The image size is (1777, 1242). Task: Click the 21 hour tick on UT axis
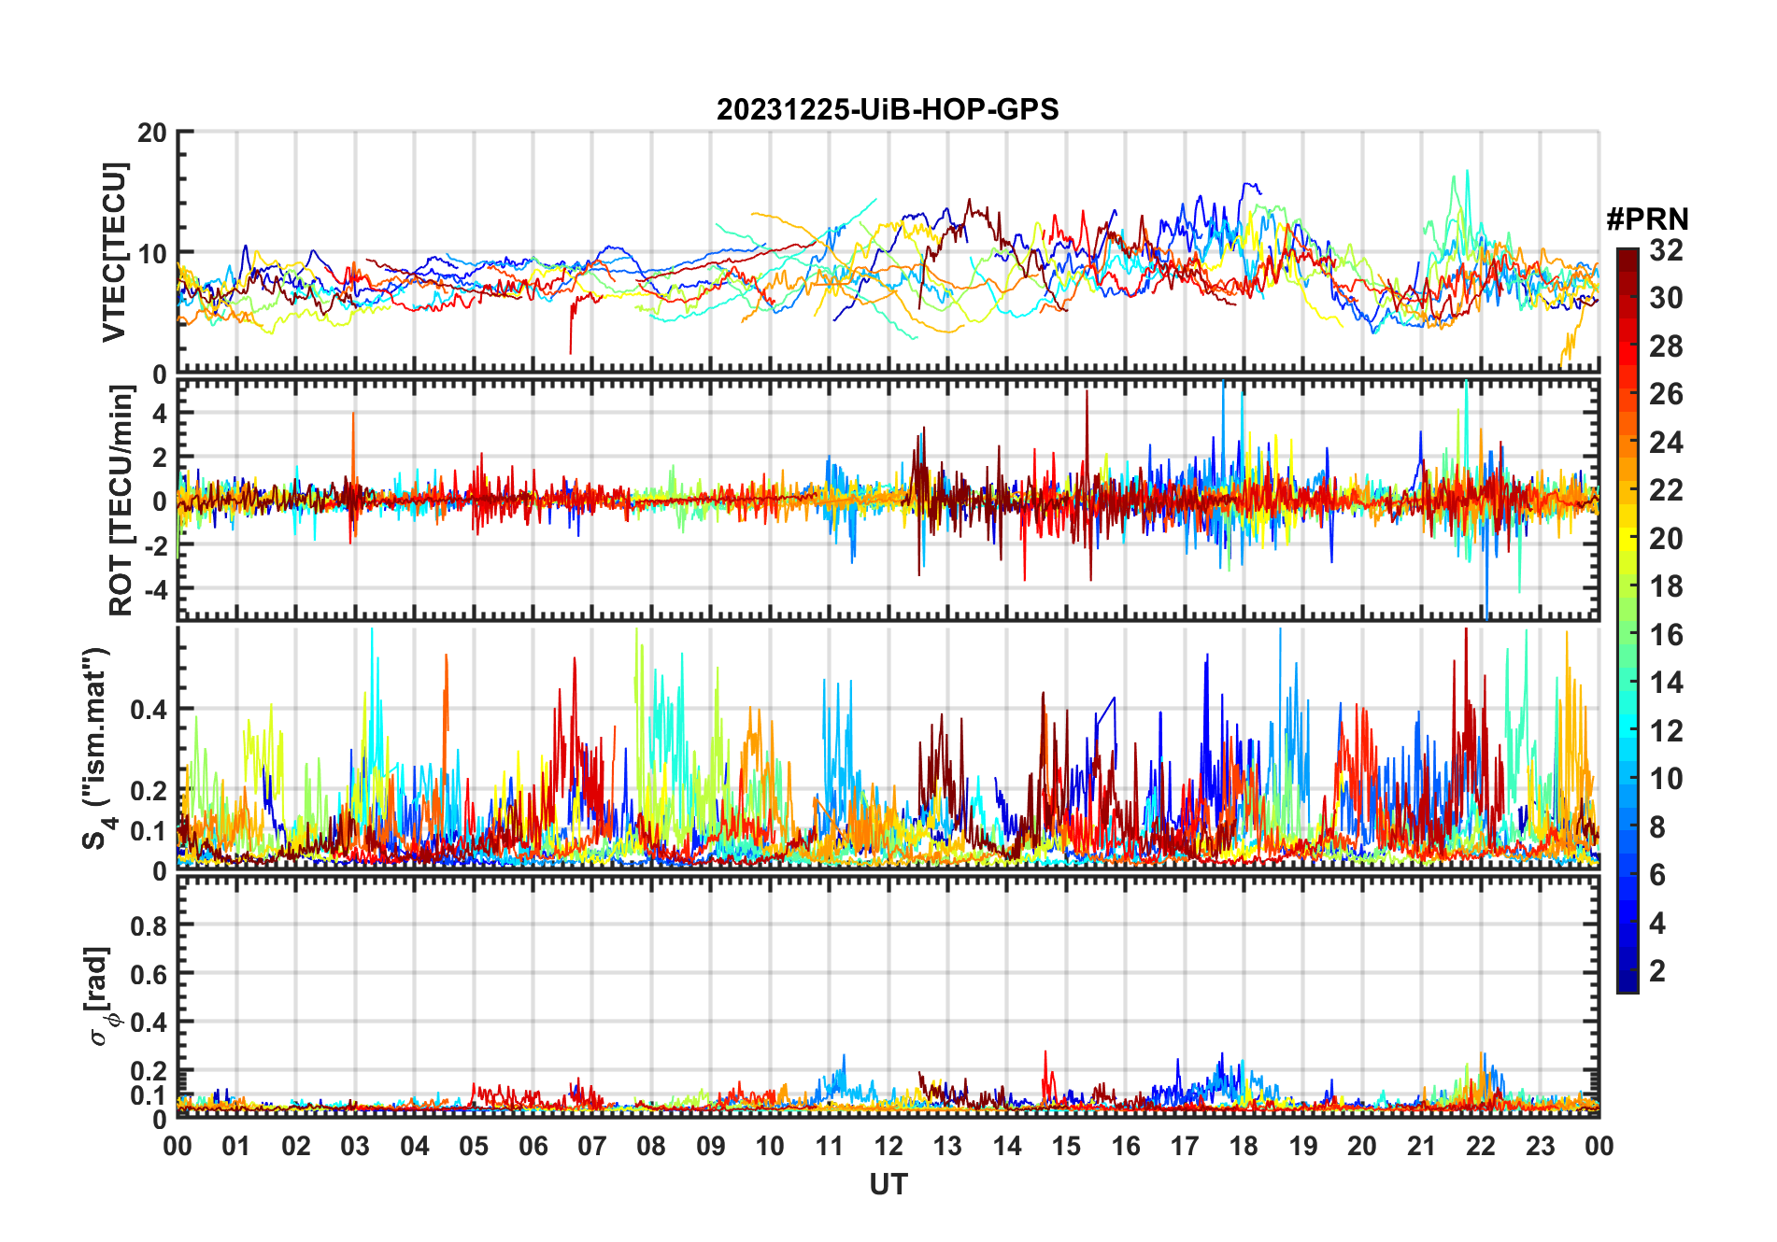click(1422, 1146)
